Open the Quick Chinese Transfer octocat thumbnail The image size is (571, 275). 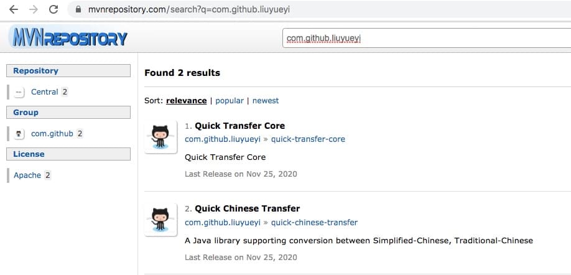click(x=160, y=220)
